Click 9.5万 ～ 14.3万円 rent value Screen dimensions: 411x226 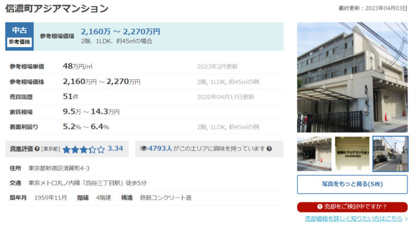point(91,112)
